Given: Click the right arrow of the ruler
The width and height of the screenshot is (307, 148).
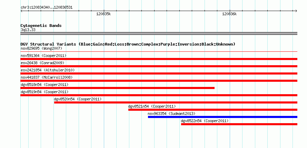Looking at the screenshot, I should (296, 11).
